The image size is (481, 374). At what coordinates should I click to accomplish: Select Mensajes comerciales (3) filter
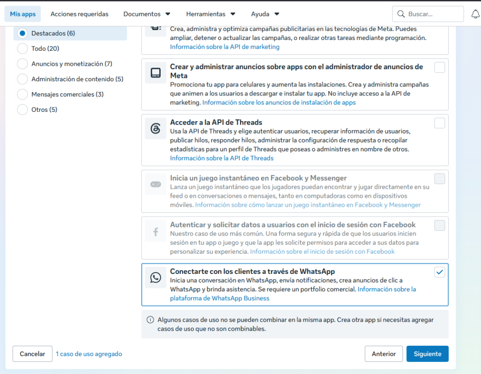pyautogui.click(x=23, y=94)
